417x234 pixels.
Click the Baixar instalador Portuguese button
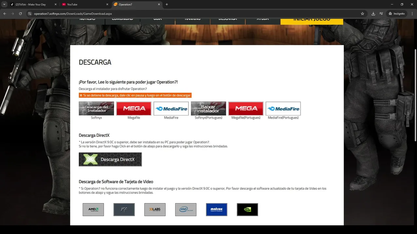point(208,109)
